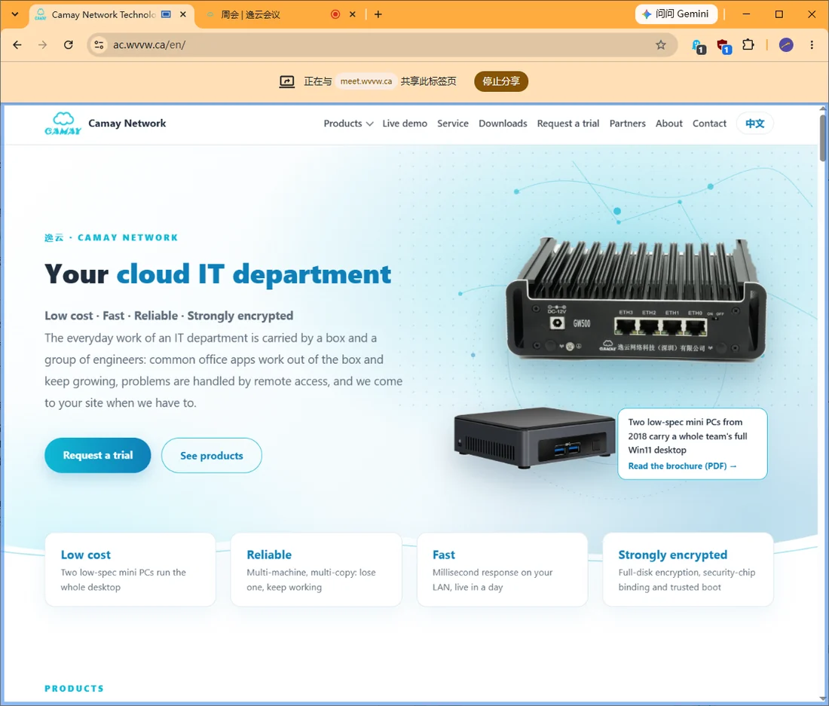Click the address bar showing ac.wvvw.ca/en/

[381, 45]
